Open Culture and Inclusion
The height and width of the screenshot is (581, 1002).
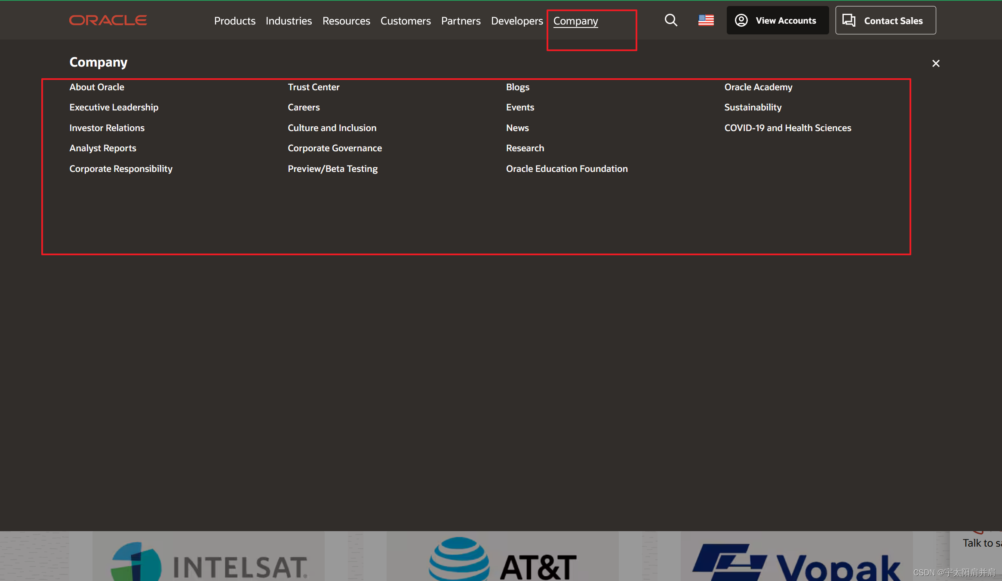click(x=332, y=128)
